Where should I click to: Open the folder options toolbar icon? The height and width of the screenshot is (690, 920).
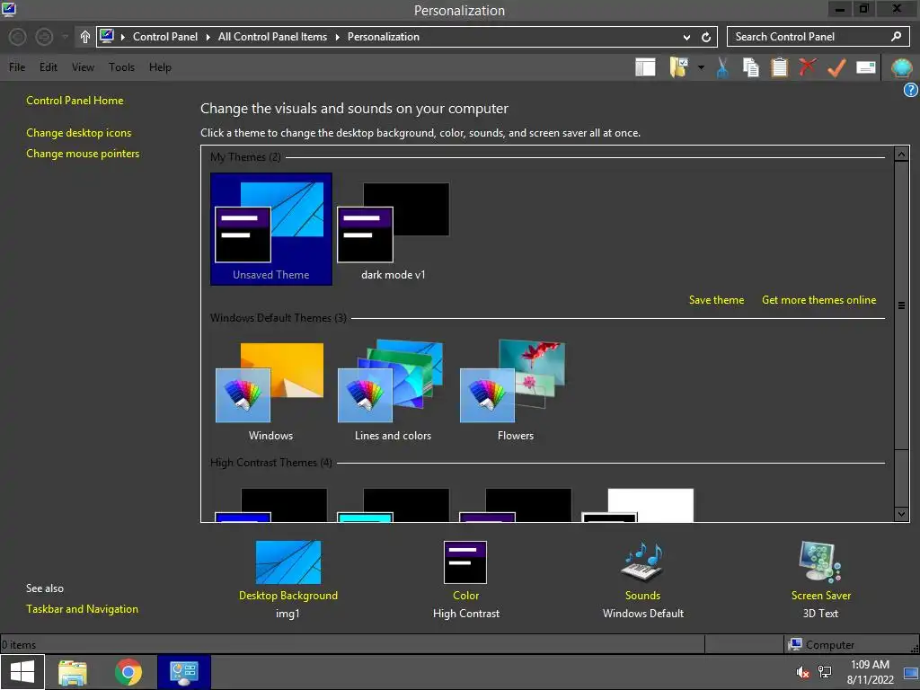[678, 67]
